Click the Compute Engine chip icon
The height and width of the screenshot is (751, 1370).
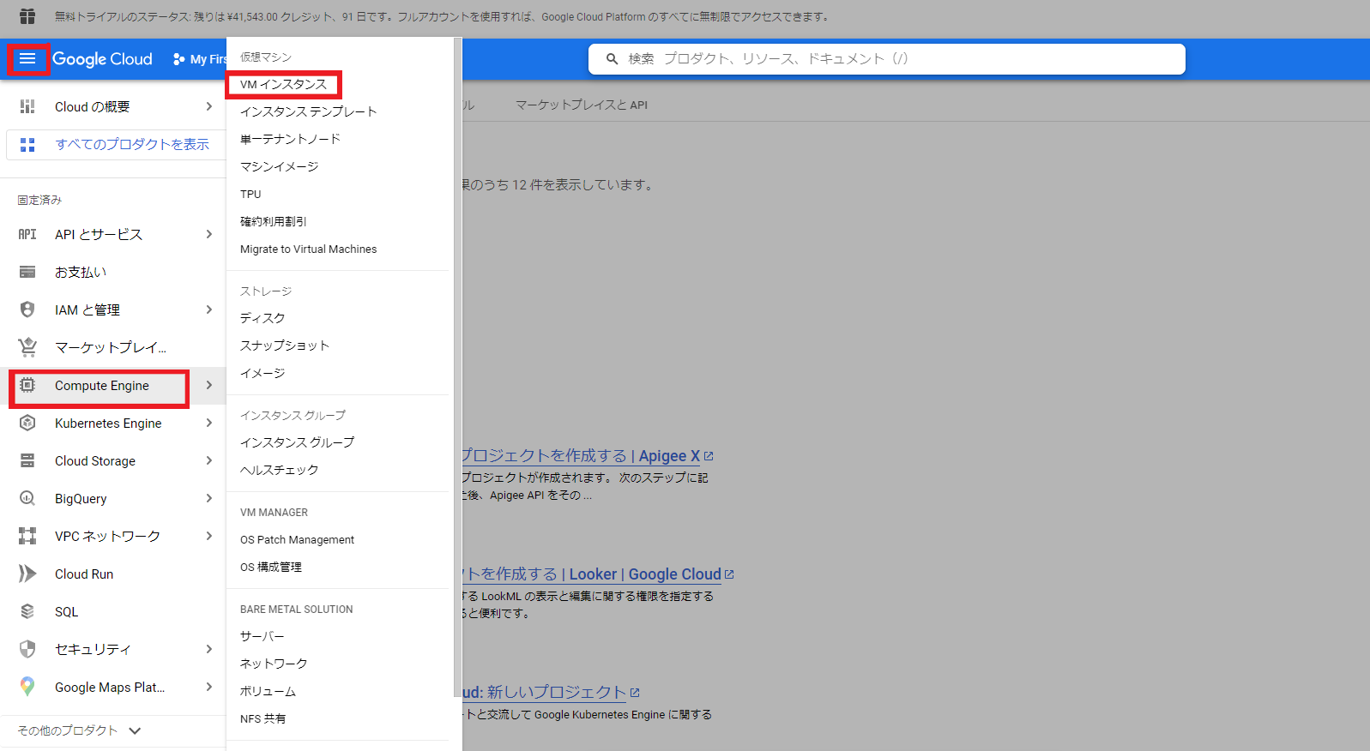tap(27, 385)
